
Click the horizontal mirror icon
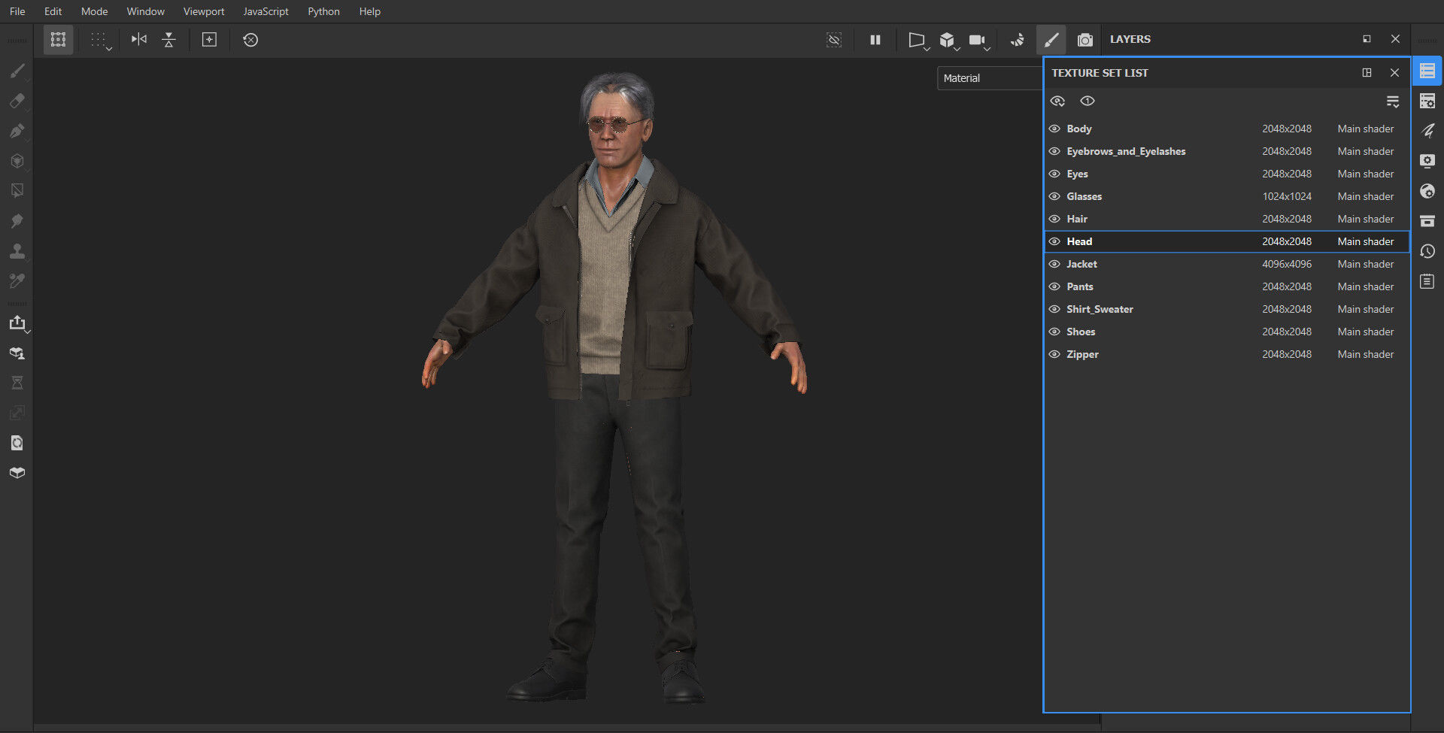tap(139, 39)
